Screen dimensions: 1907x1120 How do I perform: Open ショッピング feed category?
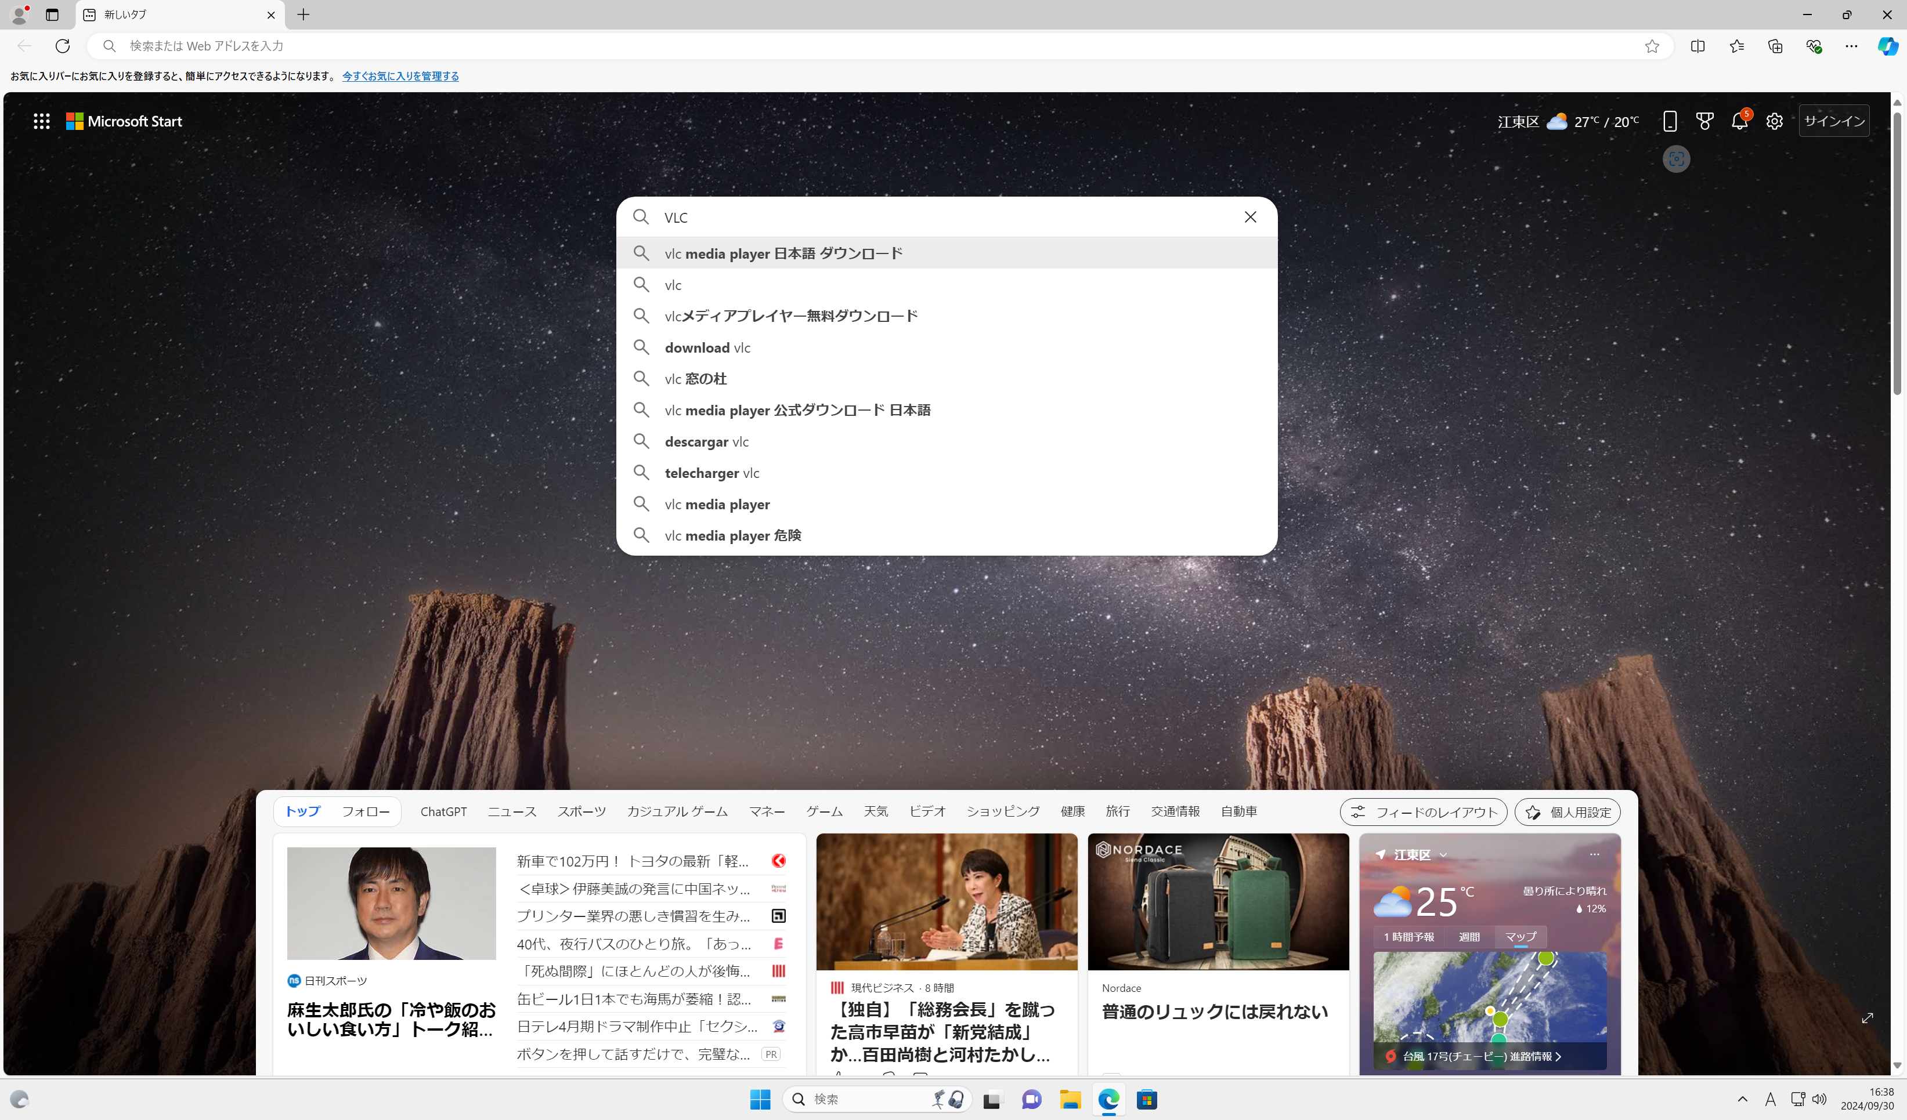[x=1003, y=811]
